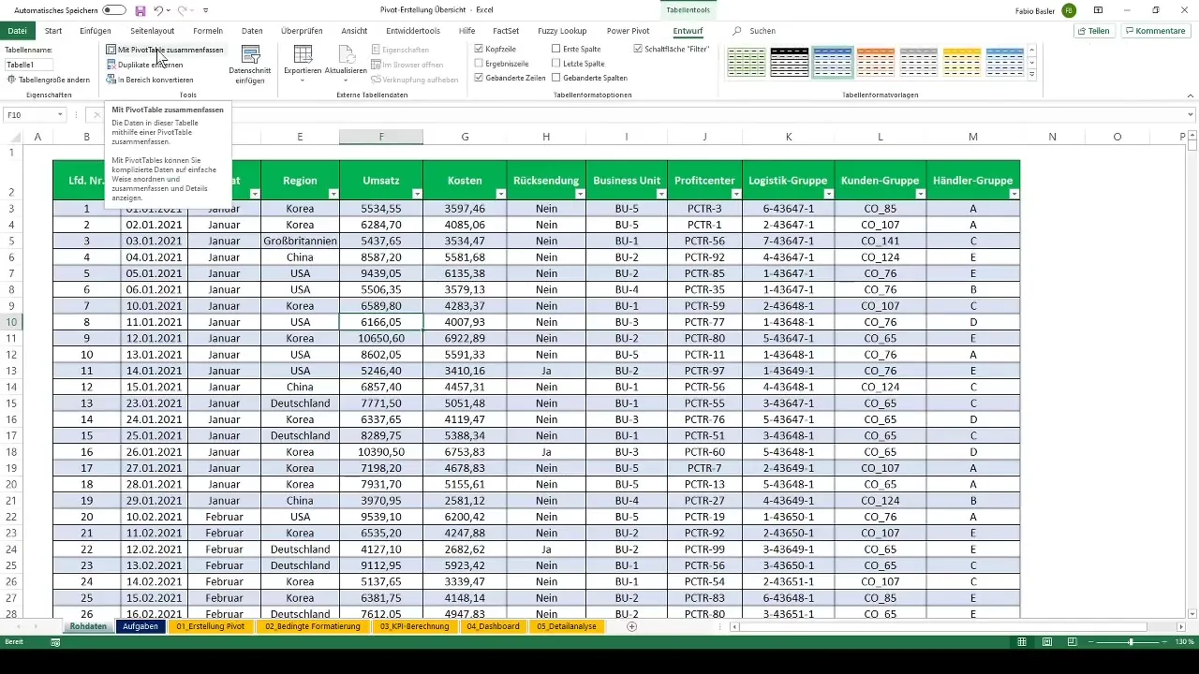Click the vertical scrollbar down arrow
Viewport: 1199px width, 674px height.
click(1192, 612)
